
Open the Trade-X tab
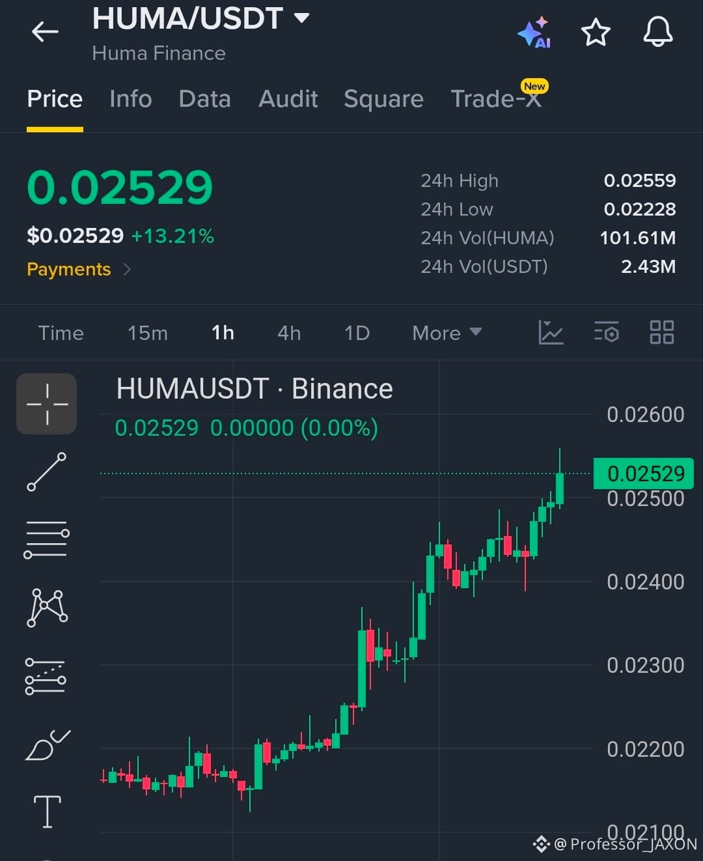point(496,99)
